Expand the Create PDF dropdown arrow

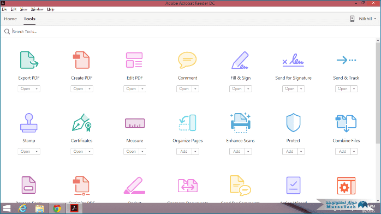90,89
